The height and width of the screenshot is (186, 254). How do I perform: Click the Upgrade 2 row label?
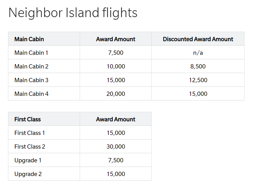tap(28, 174)
